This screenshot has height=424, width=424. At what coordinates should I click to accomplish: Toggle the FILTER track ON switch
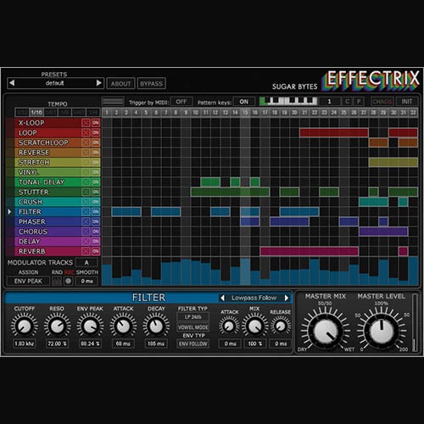click(x=96, y=212)
